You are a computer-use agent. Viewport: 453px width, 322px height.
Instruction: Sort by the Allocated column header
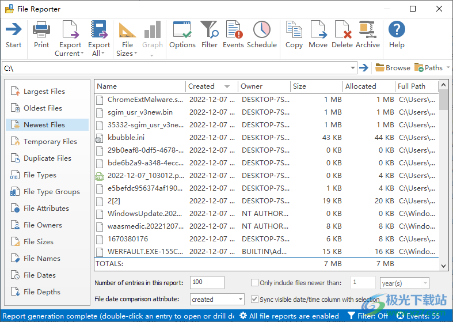pyautogui.click(x=369, y=86)
